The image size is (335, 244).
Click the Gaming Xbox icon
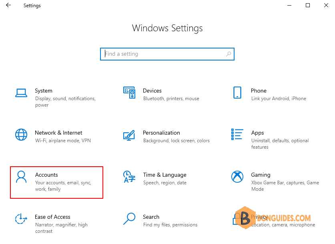coord(237,177)
